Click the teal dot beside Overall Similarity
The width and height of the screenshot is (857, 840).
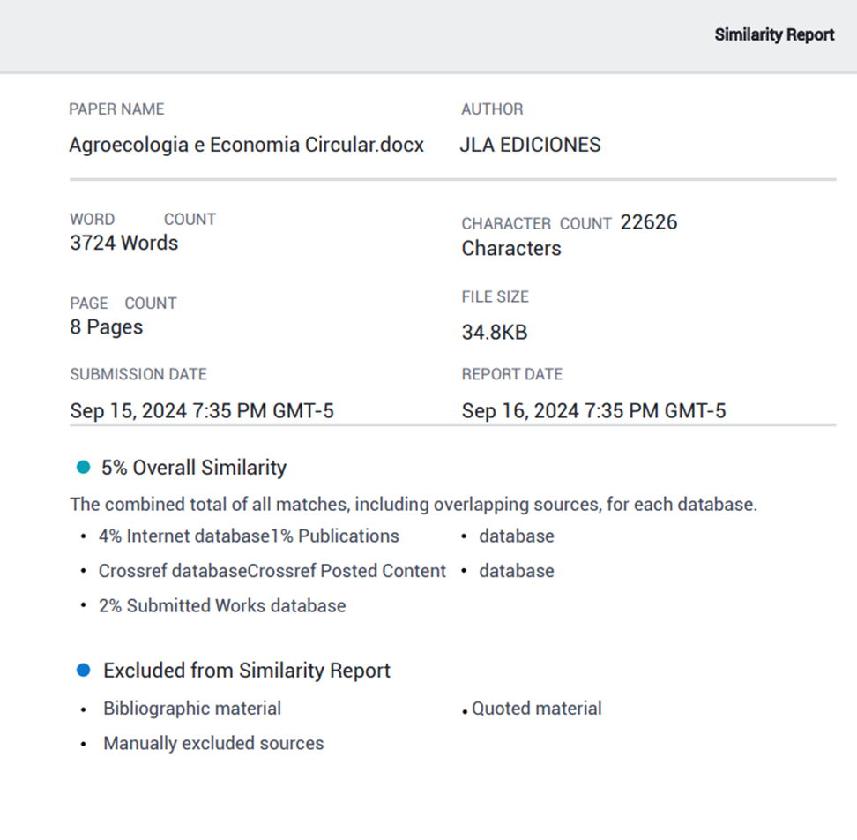[x=84, y=467]
